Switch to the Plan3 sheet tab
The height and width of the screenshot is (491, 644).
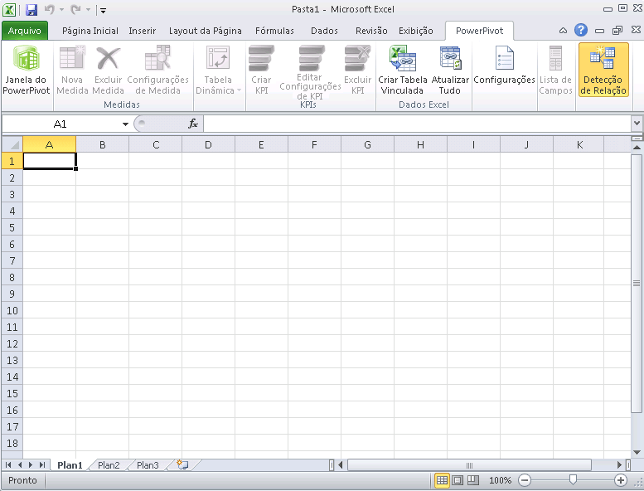point(148,465)
